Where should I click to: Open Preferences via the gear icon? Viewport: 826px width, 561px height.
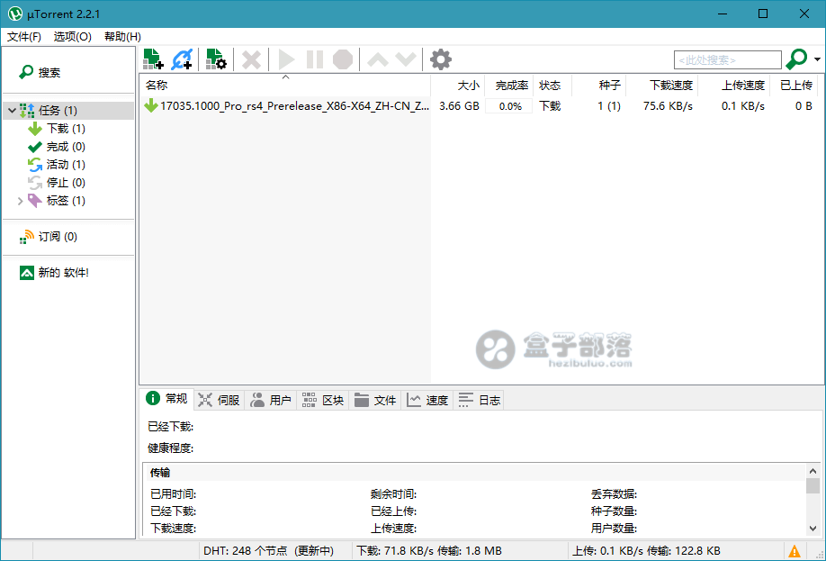(x=440, y=59)
